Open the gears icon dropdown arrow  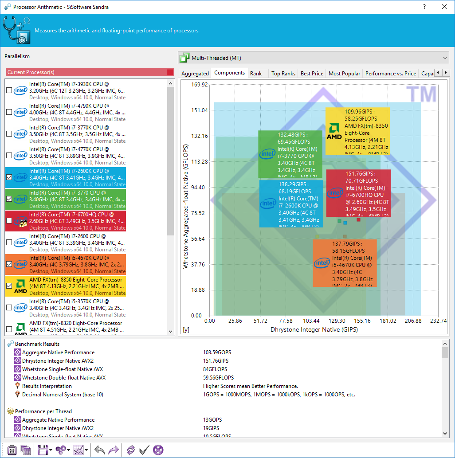[x=68, y=450]
